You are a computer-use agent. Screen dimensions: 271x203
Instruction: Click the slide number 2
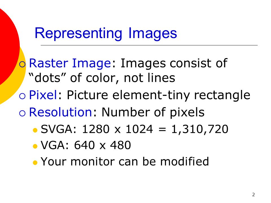(x=253, y=195)
